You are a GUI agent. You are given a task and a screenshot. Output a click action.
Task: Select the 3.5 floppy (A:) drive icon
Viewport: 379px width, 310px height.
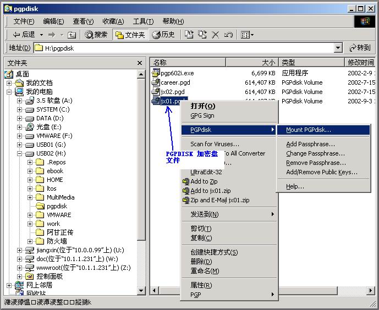click(x=30, y=101)
